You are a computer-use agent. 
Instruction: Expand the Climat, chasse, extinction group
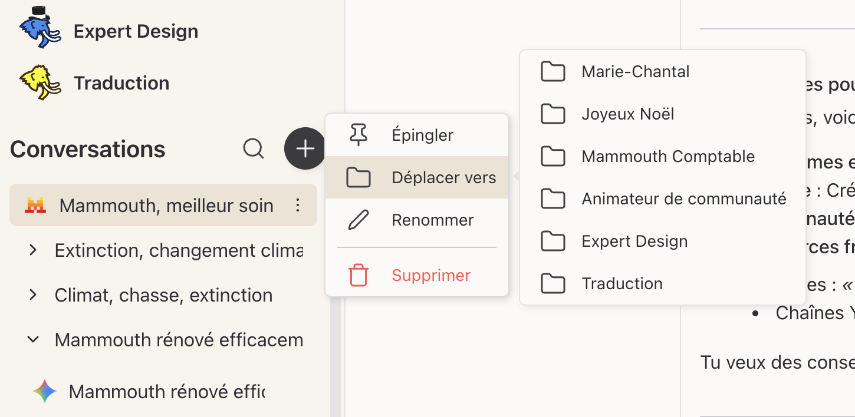coord(34,295)
